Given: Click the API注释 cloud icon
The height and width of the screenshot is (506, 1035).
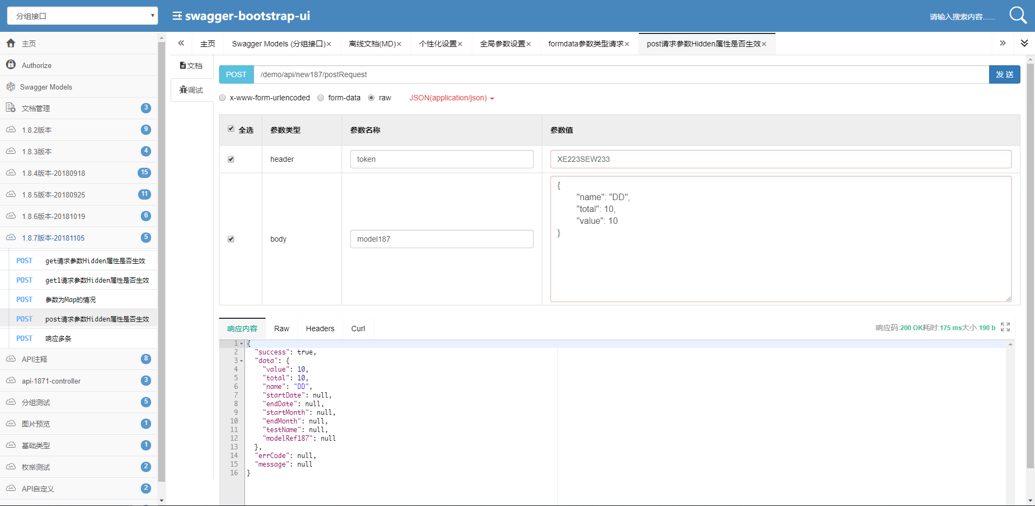Looking at the screenshot, I should [x=11, y=359].
